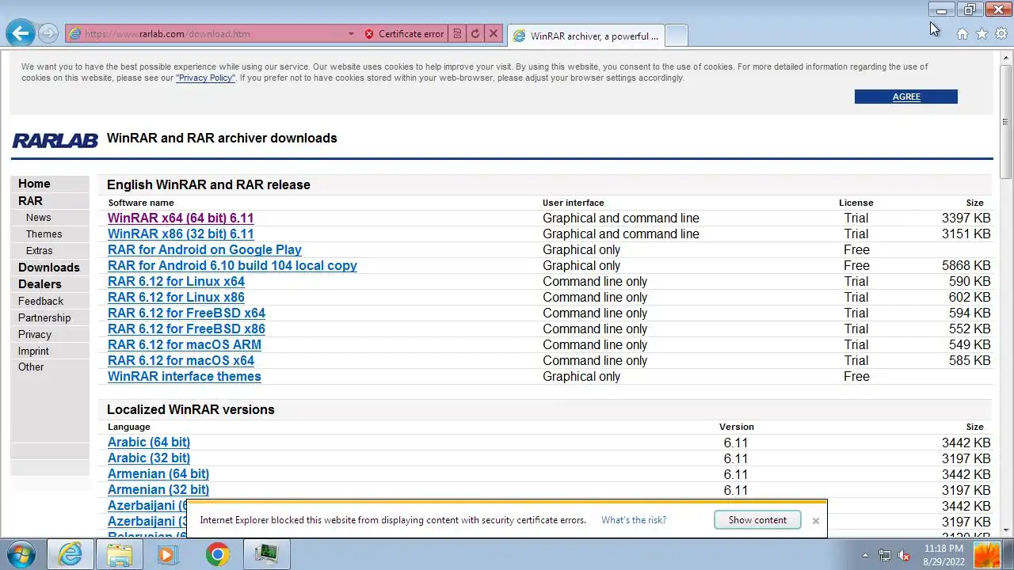Image resolution: width=1014 pixels, height=570 pixels.
Task: Download Arabic (64 bit) WinRAR
Action: [149, 442]
